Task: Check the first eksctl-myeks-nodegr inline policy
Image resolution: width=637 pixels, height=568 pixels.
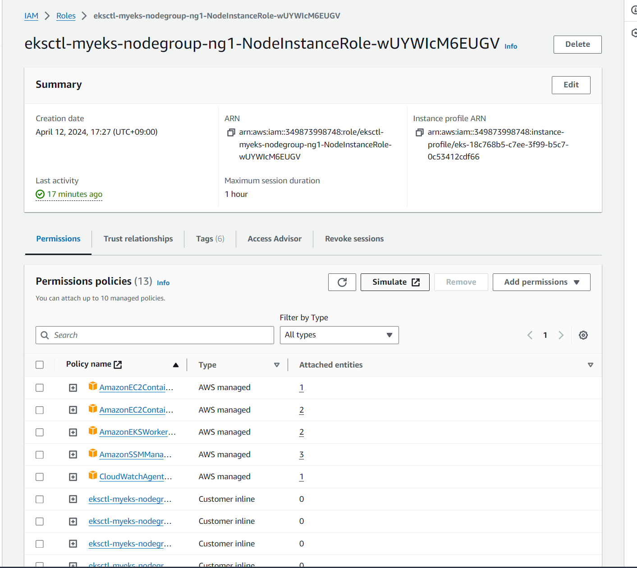Action: [40, 500]
